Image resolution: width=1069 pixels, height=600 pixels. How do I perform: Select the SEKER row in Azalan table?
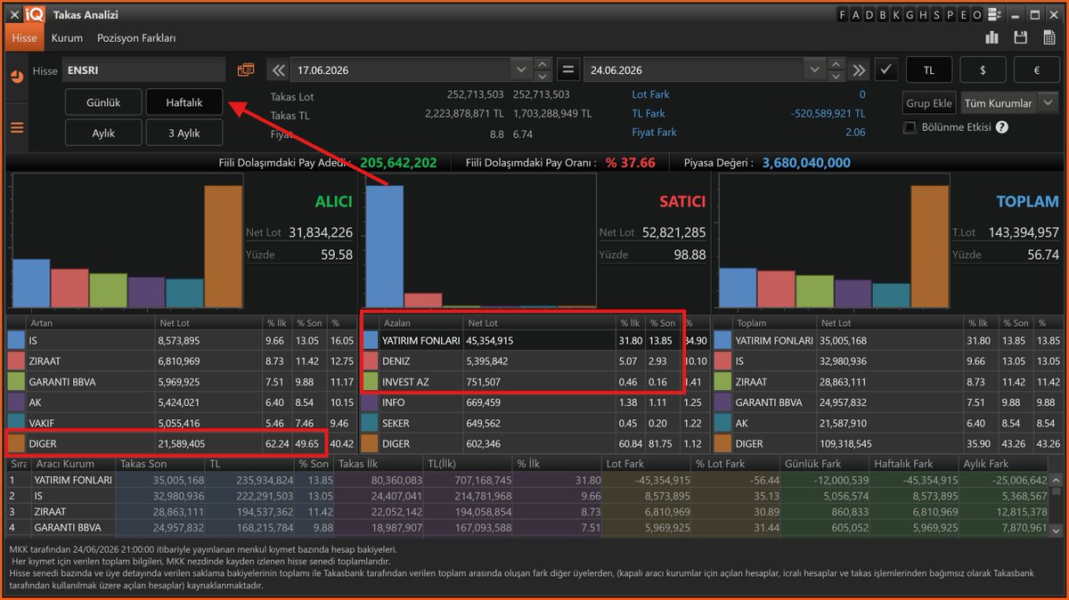click(534, 422)
